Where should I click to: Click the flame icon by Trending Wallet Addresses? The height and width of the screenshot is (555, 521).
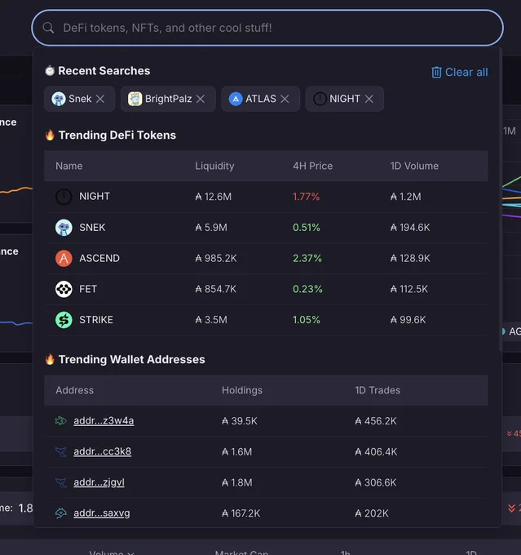coord(50,359)
